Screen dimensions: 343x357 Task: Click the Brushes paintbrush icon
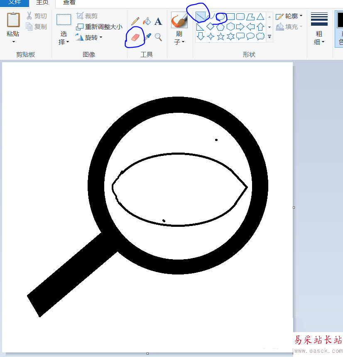(179, 20)
